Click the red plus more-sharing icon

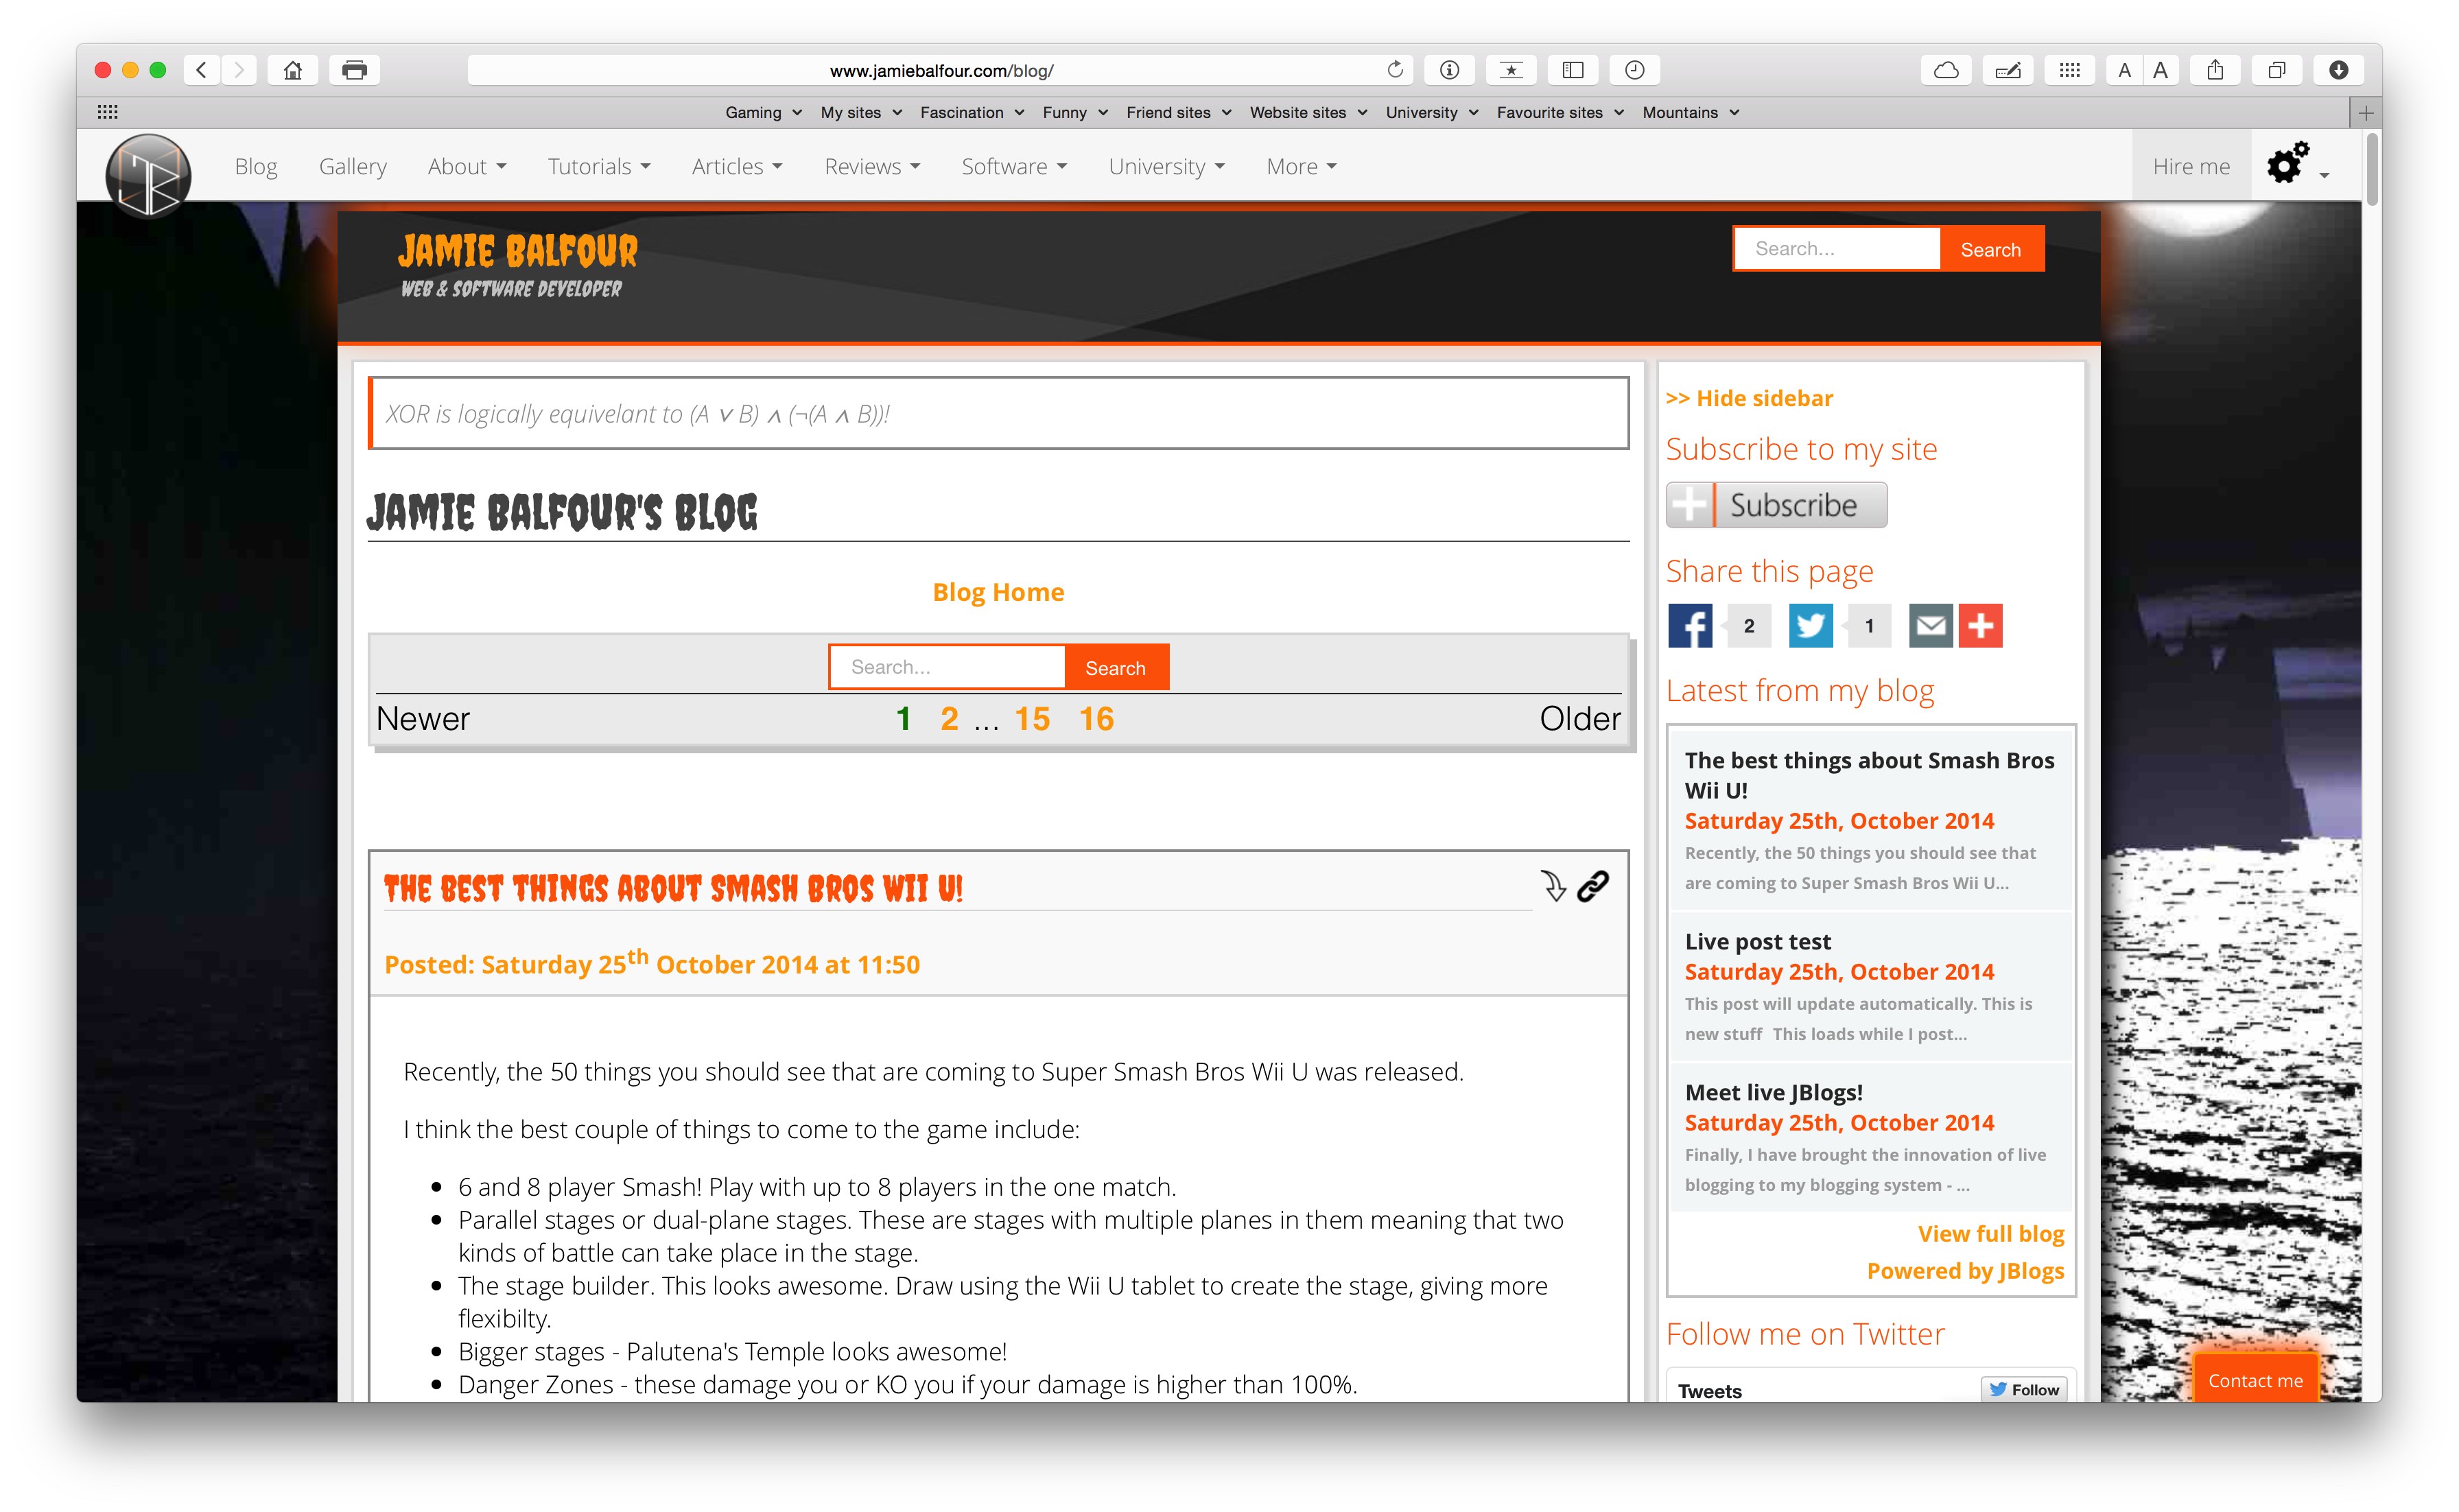(1980, 626)
